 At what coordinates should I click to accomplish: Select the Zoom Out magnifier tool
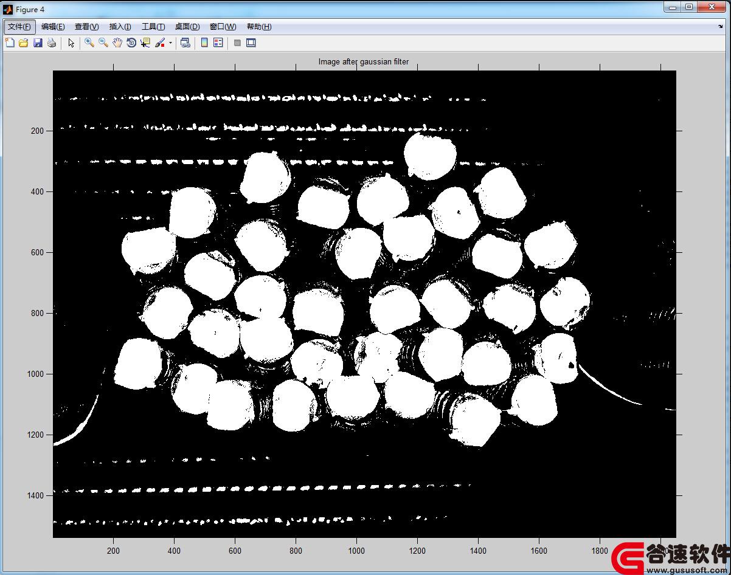pyautogui.click(x=103, y=43)
